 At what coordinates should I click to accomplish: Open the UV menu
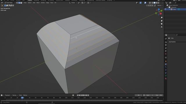(56, 3)
